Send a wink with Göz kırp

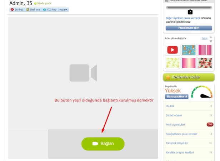50,10
